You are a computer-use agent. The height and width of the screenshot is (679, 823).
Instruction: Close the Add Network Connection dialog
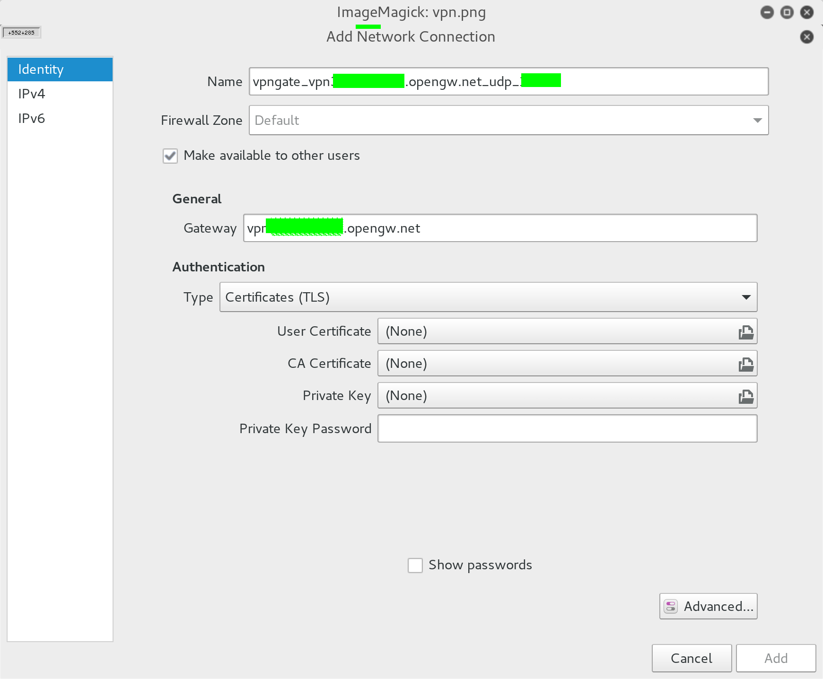pos(806,37)
